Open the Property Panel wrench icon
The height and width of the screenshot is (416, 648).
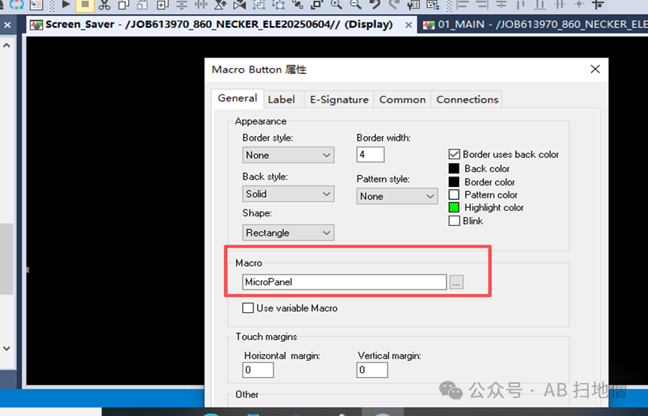coord(414,4)
